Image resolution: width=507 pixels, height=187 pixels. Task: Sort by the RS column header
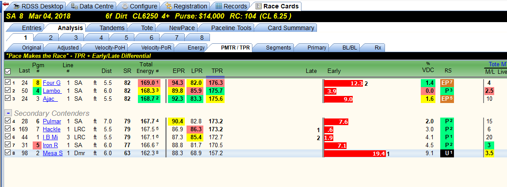point(448,70)
